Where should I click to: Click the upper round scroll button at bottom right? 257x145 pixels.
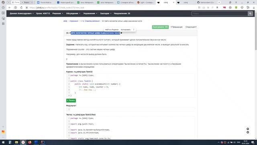[248, 129]
